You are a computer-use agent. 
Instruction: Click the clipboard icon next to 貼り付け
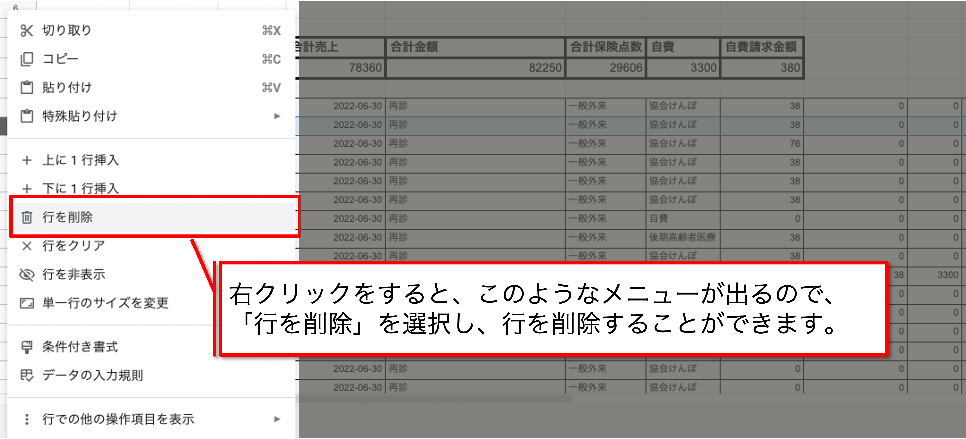(27, 87)
